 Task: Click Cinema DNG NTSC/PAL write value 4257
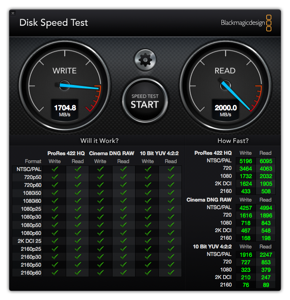tap(246, 208)
